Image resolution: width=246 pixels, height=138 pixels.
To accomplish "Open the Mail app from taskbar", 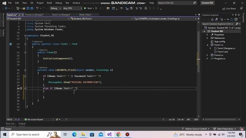I will (x=101, y=135).
